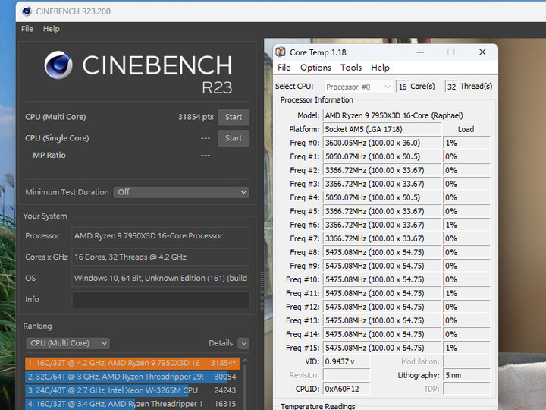Expand the ranking Details chevron
The image size is (546, 410).
coord(243,343)
